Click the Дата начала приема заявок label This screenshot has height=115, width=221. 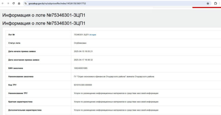(x=22, y=51)
